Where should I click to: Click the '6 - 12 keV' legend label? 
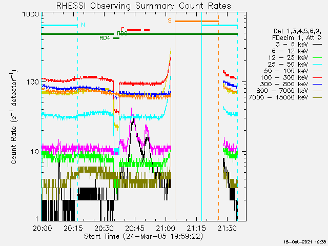pyautogui.click(x=290, y=51)
